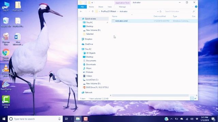Select Quick access in navigation pane

90,19
